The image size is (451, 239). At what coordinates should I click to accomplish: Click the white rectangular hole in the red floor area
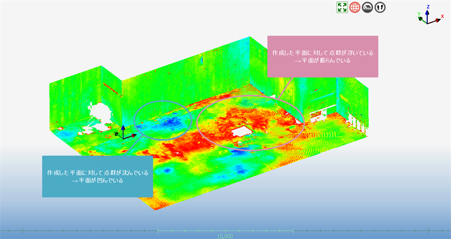point(242,132)
